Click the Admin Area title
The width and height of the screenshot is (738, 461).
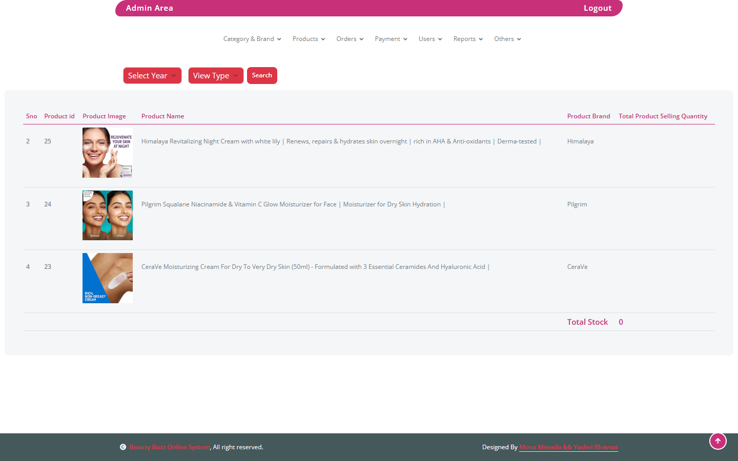(x=150, y=8)
